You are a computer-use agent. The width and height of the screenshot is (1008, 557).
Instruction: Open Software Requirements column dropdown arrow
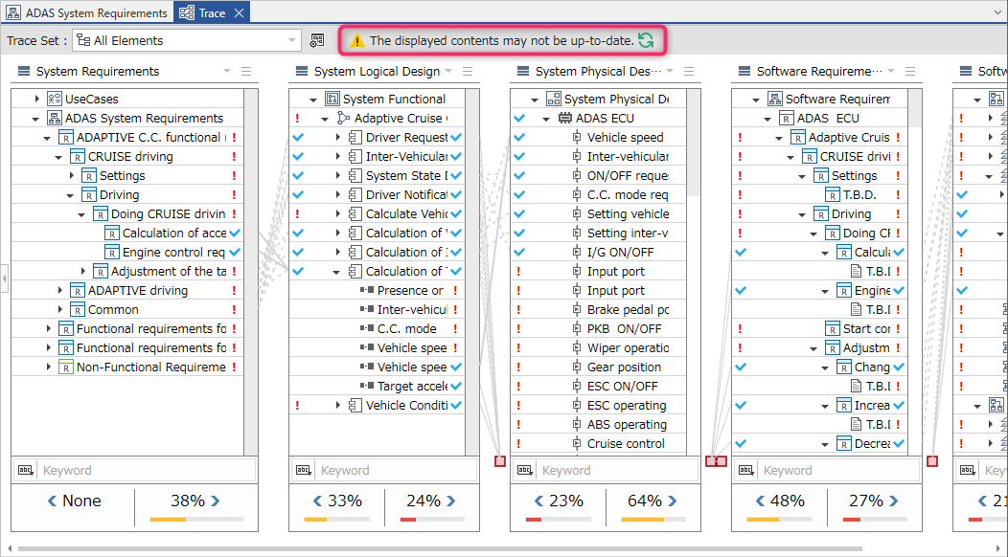[891, 72]
